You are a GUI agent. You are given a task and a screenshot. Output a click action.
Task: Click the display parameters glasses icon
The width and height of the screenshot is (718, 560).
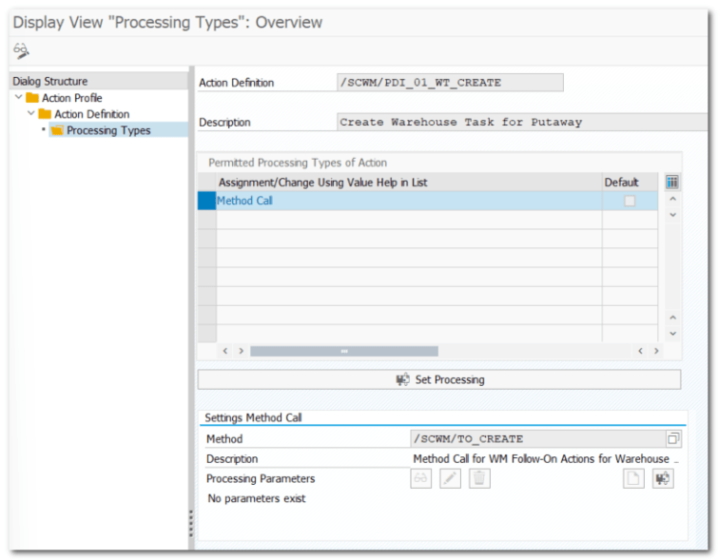tap(421, 478)
